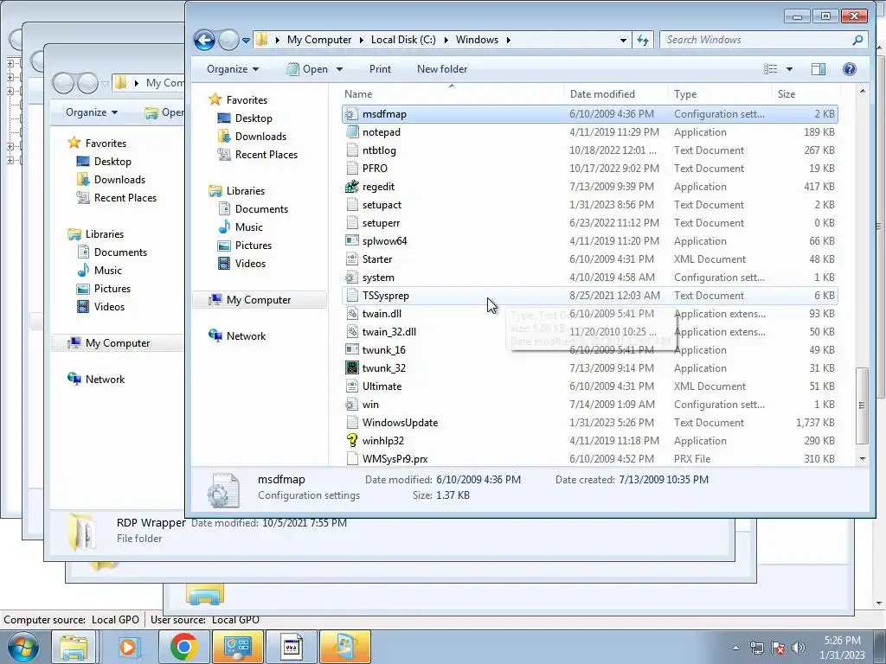Open Windows Media Player from the taskbar

pos(128,647)
